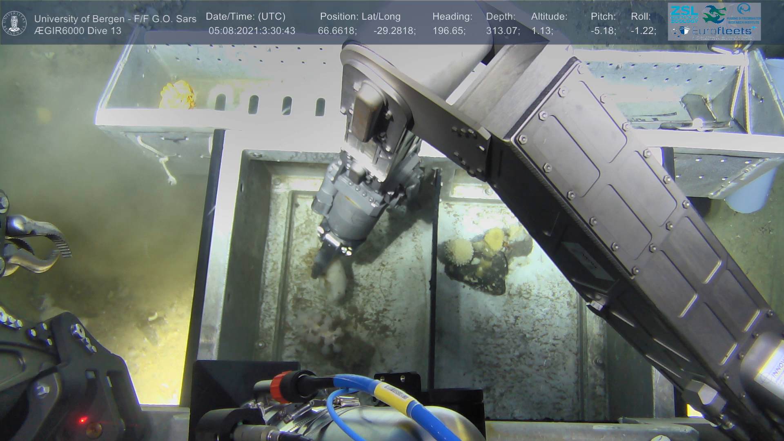Click the University of Bergen seal logo
The width and height of the screenshot is (784, 441).
pos(14,23)
